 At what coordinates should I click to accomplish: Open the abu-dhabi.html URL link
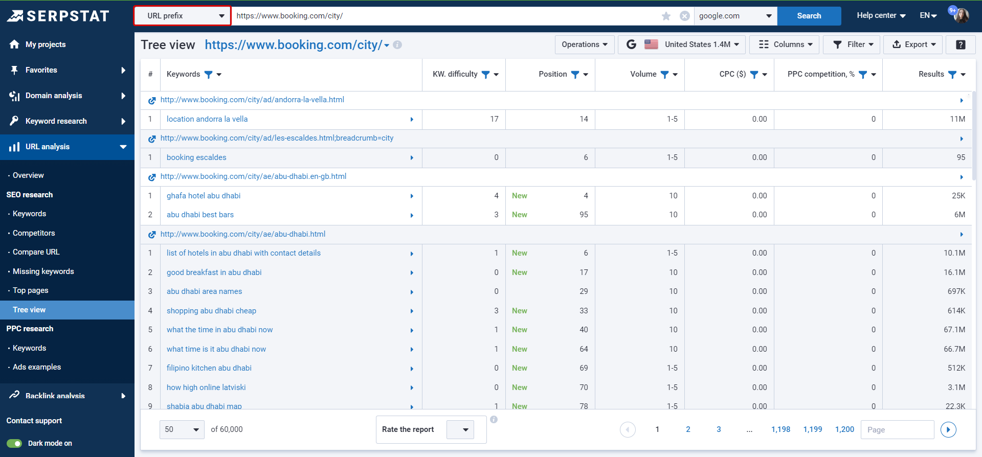point(243,234)
